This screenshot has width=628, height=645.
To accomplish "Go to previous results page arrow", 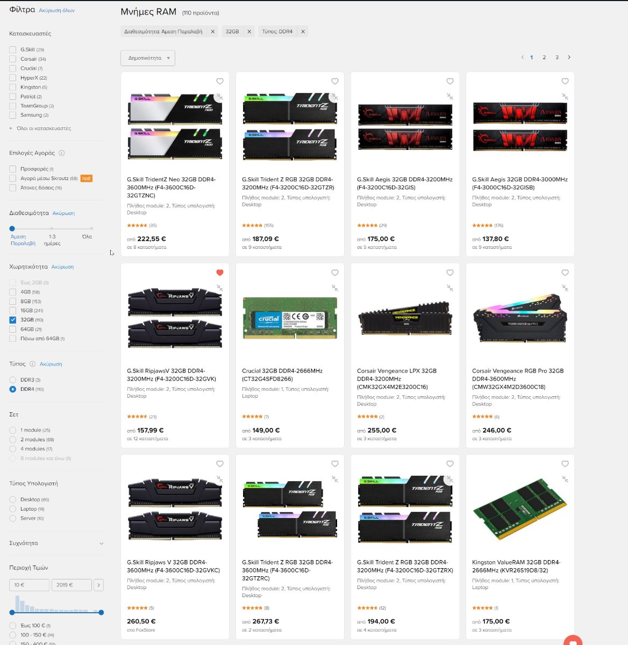I will click(x=522, y=57).
